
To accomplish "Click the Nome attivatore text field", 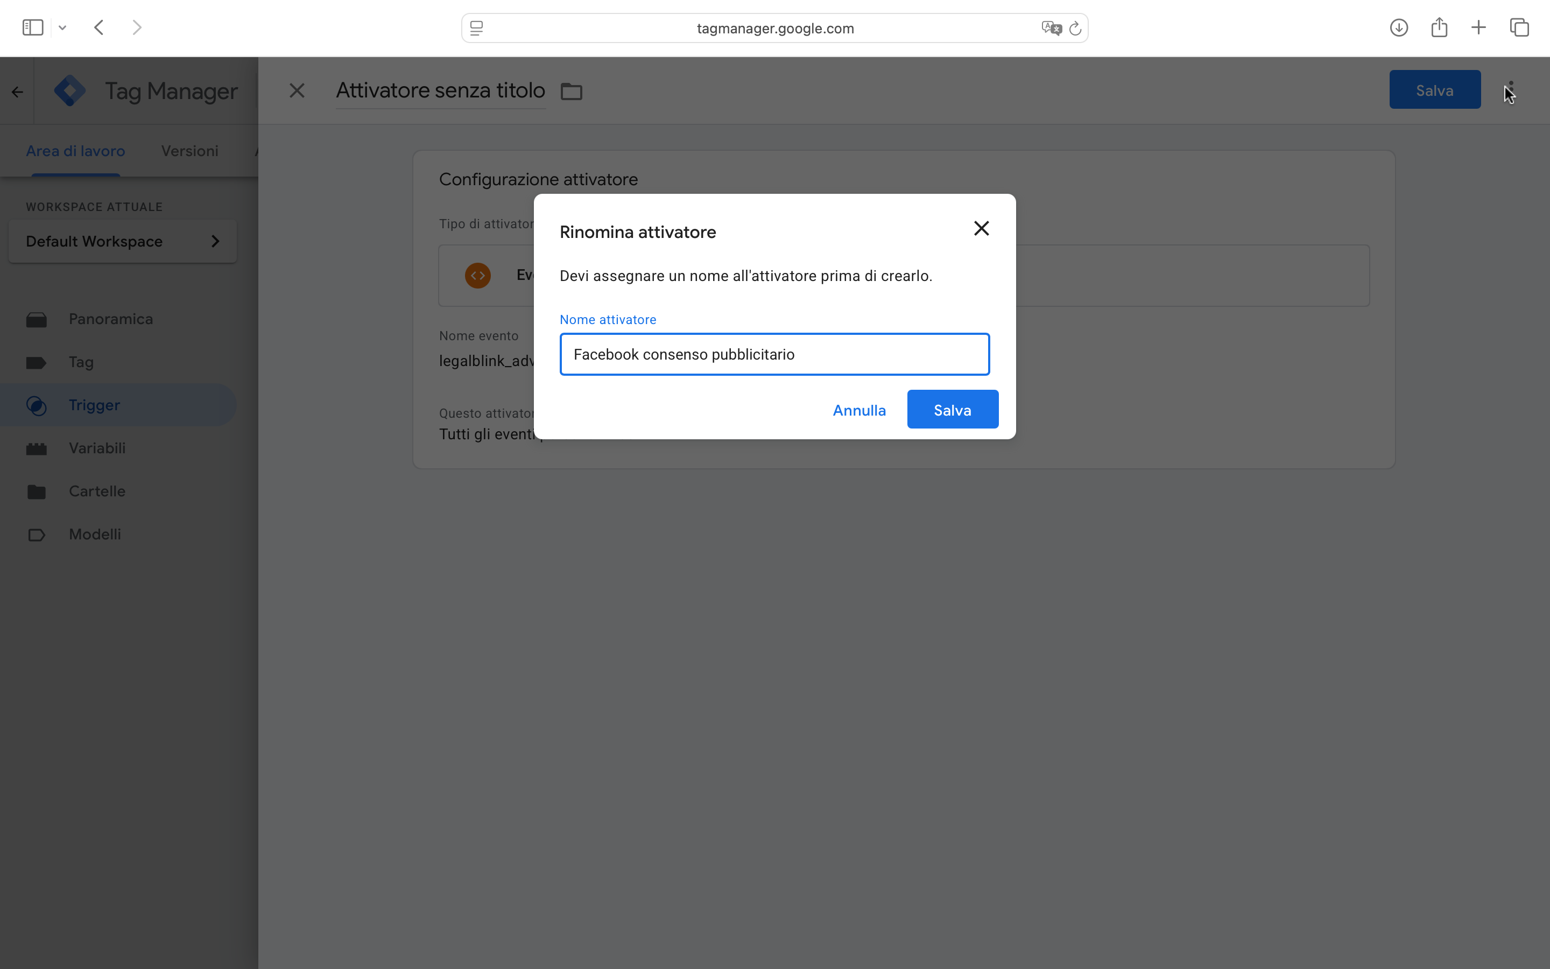I will [774, 354].
